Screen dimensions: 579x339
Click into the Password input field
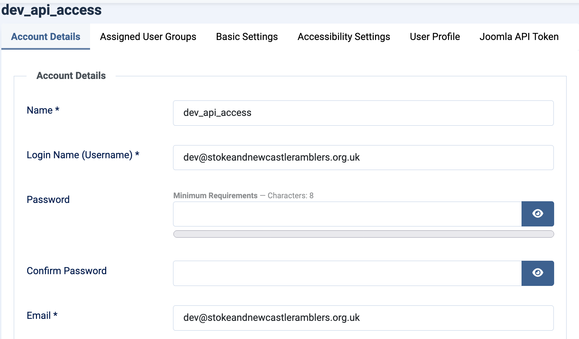coord(347,214)
